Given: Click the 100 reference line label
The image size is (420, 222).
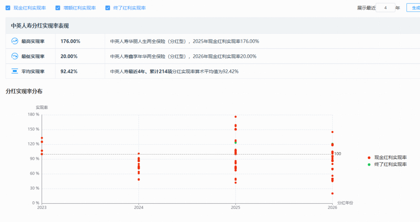Looking at the screenshot, I should (x=338, y=154).
